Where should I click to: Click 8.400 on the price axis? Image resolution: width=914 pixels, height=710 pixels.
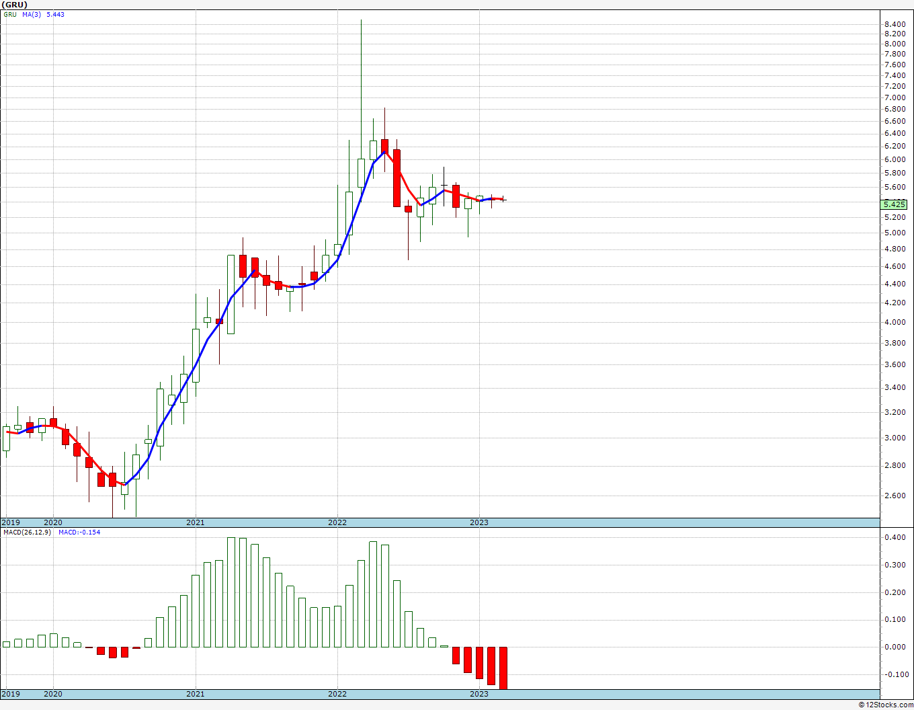895,24
